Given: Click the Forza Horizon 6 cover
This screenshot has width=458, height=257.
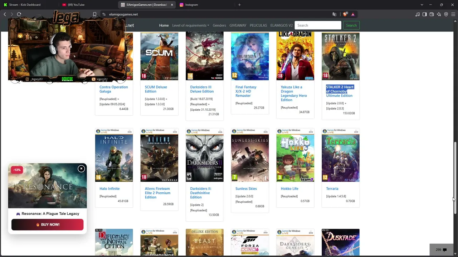Looking at the screenshot, I should click(250, 242).
